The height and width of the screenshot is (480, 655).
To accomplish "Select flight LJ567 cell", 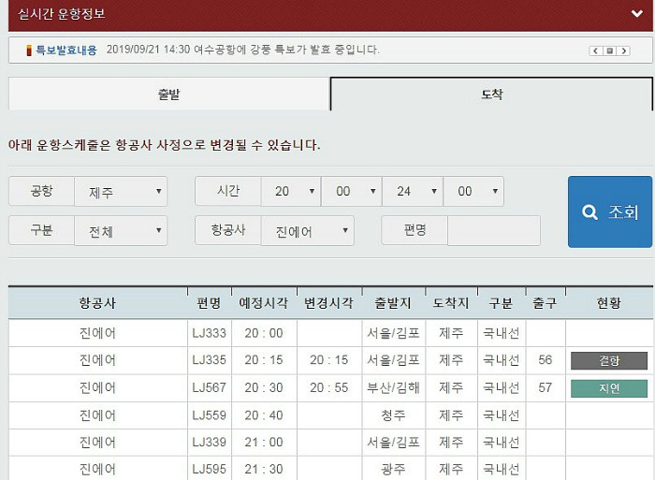I will (209, 387).
